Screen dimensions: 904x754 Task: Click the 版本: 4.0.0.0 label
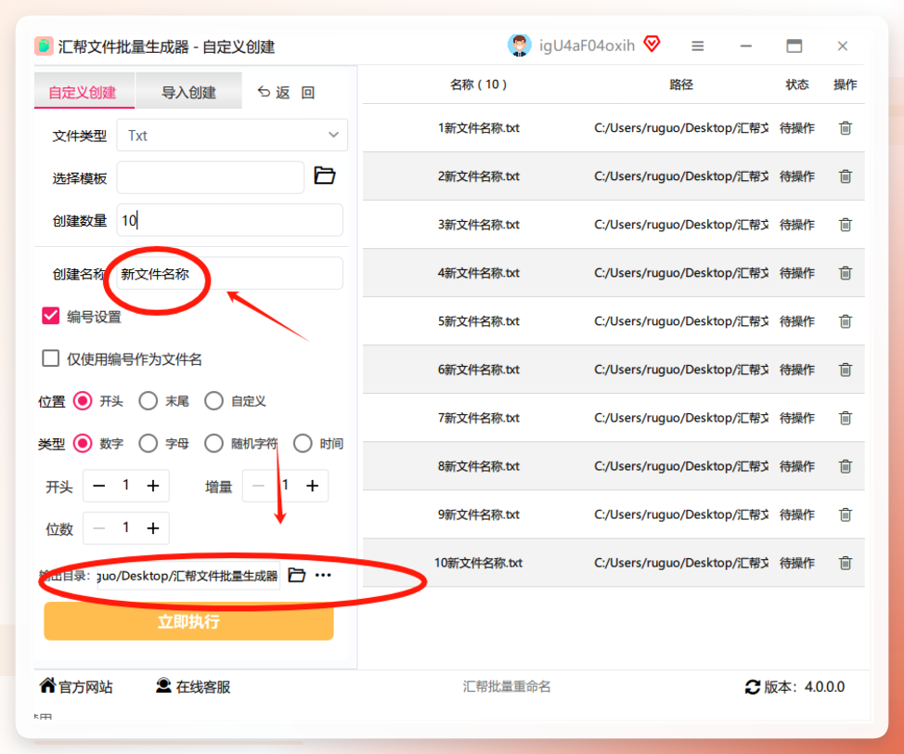point(805,687)
